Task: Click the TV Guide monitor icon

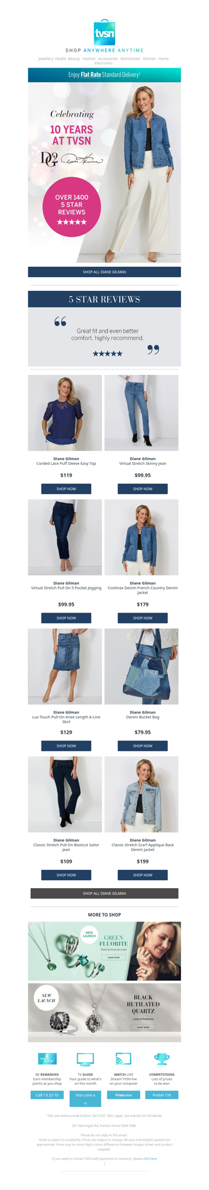Action: (x=85, y=1058)
